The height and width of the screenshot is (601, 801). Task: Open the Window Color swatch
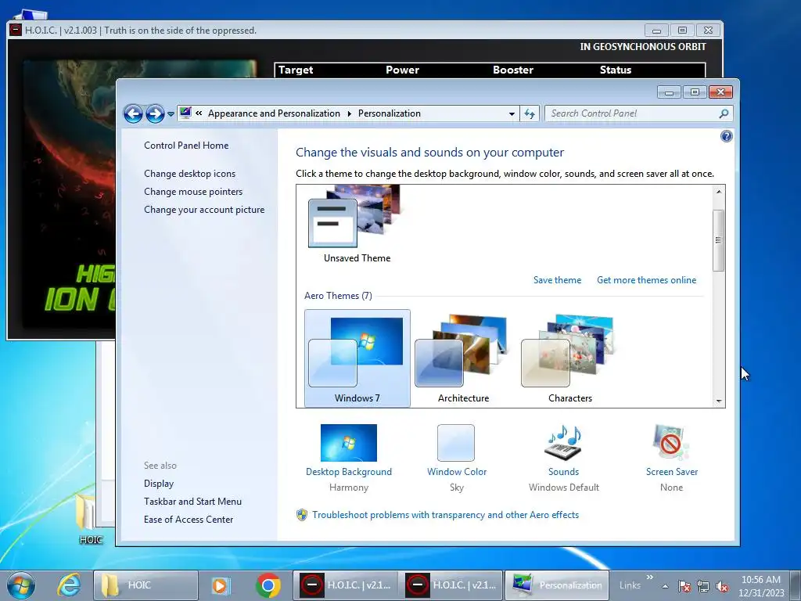(456, 443)
